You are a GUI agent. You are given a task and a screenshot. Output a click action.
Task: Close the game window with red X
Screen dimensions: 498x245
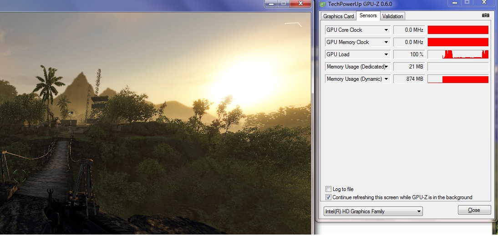point(300,3)
